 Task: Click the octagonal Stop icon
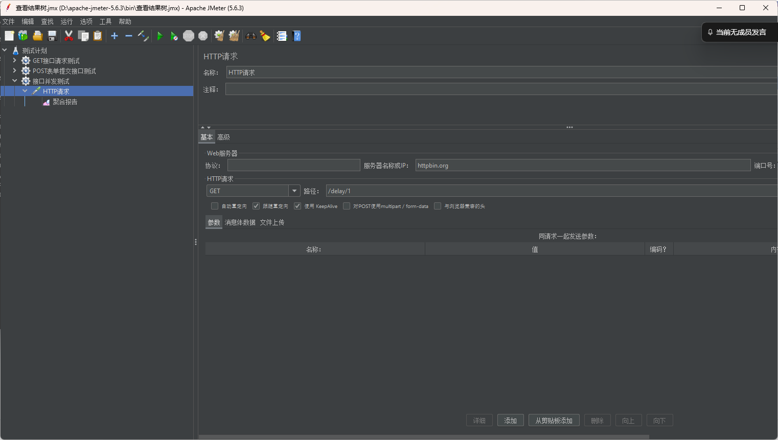pos(189,36)
